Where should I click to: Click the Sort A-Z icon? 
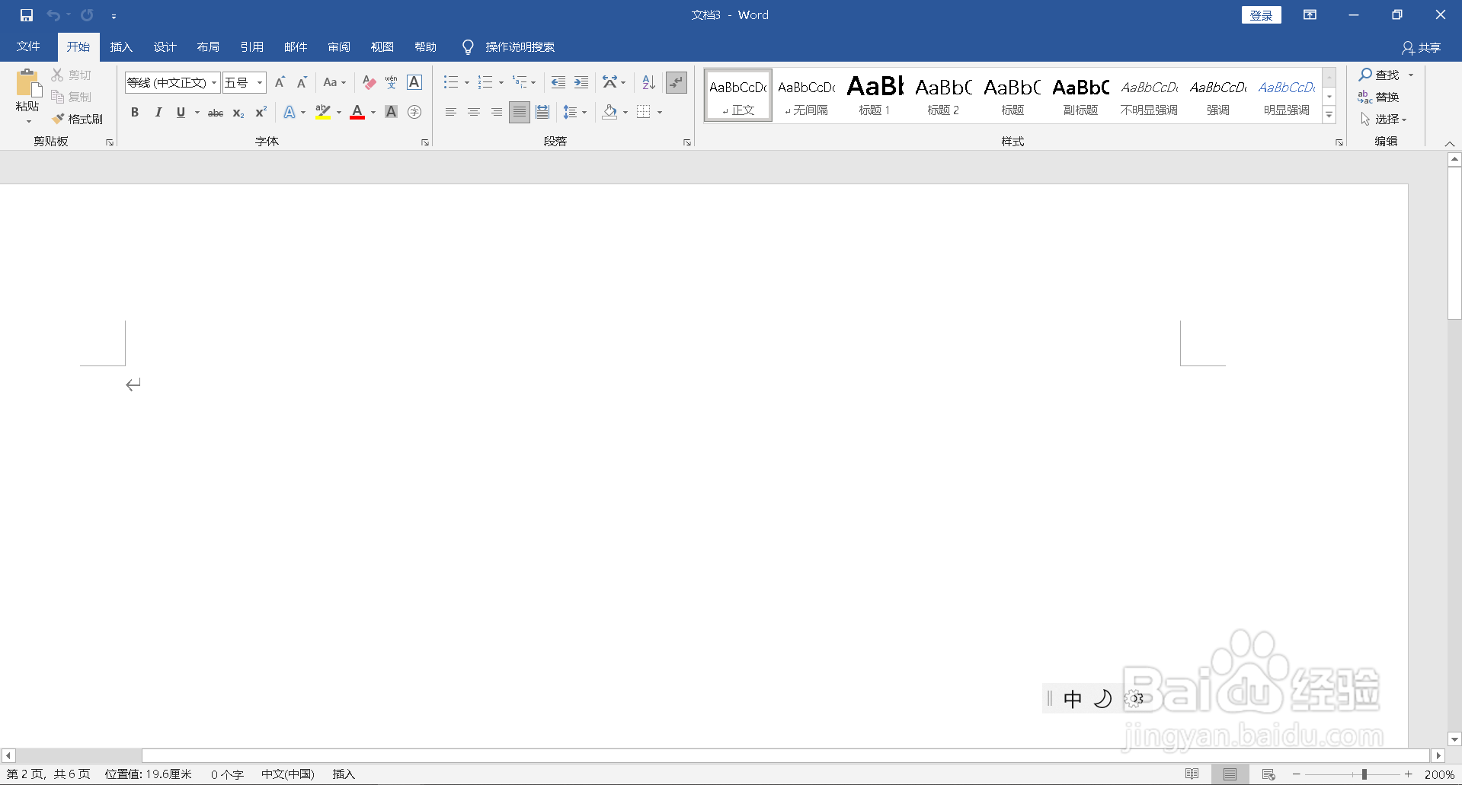648,82
